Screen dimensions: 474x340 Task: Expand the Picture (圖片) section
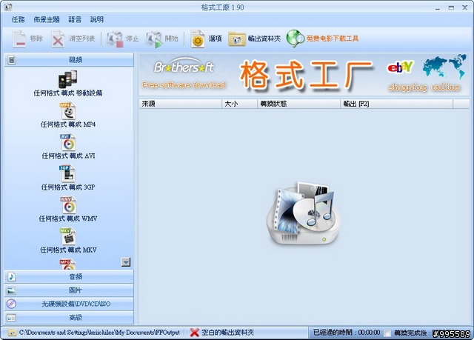(69, 290)
